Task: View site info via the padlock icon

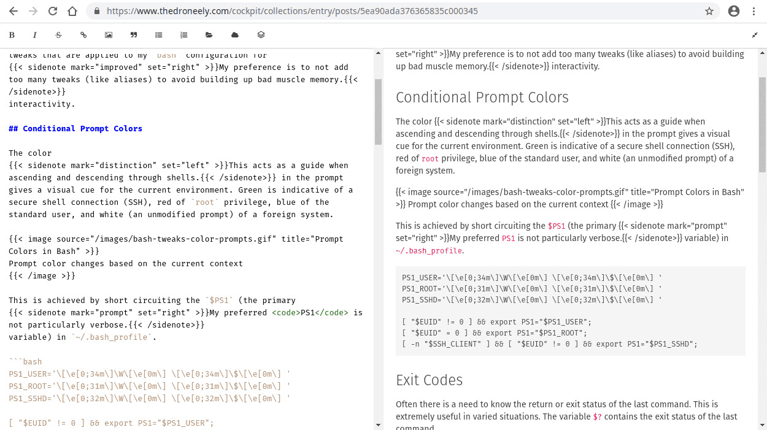Action: click(97, 11)
